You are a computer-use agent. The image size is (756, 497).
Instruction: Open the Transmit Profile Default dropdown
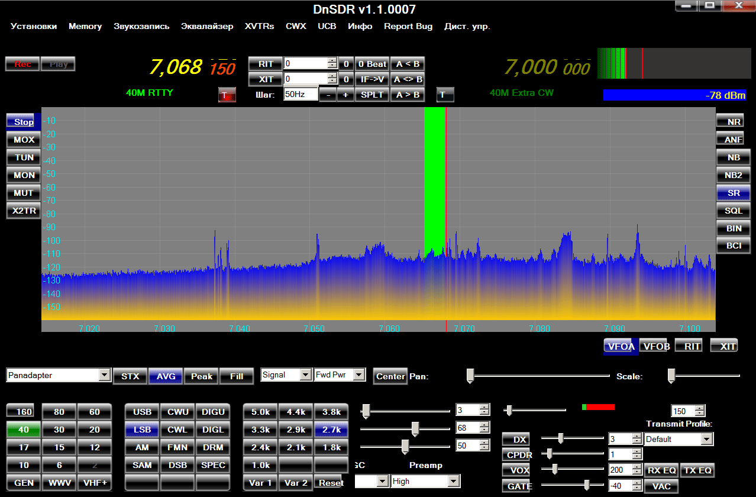[706, 439]
